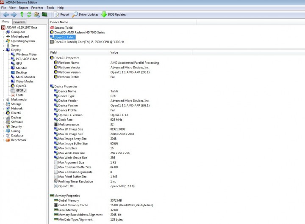Click the Global Memory row
Screen dimensions: 305x224
(x=88, y=200)
